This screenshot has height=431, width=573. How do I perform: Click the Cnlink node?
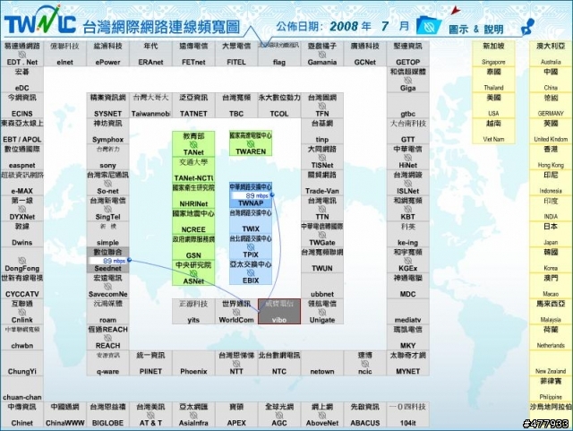coord(21,311)
